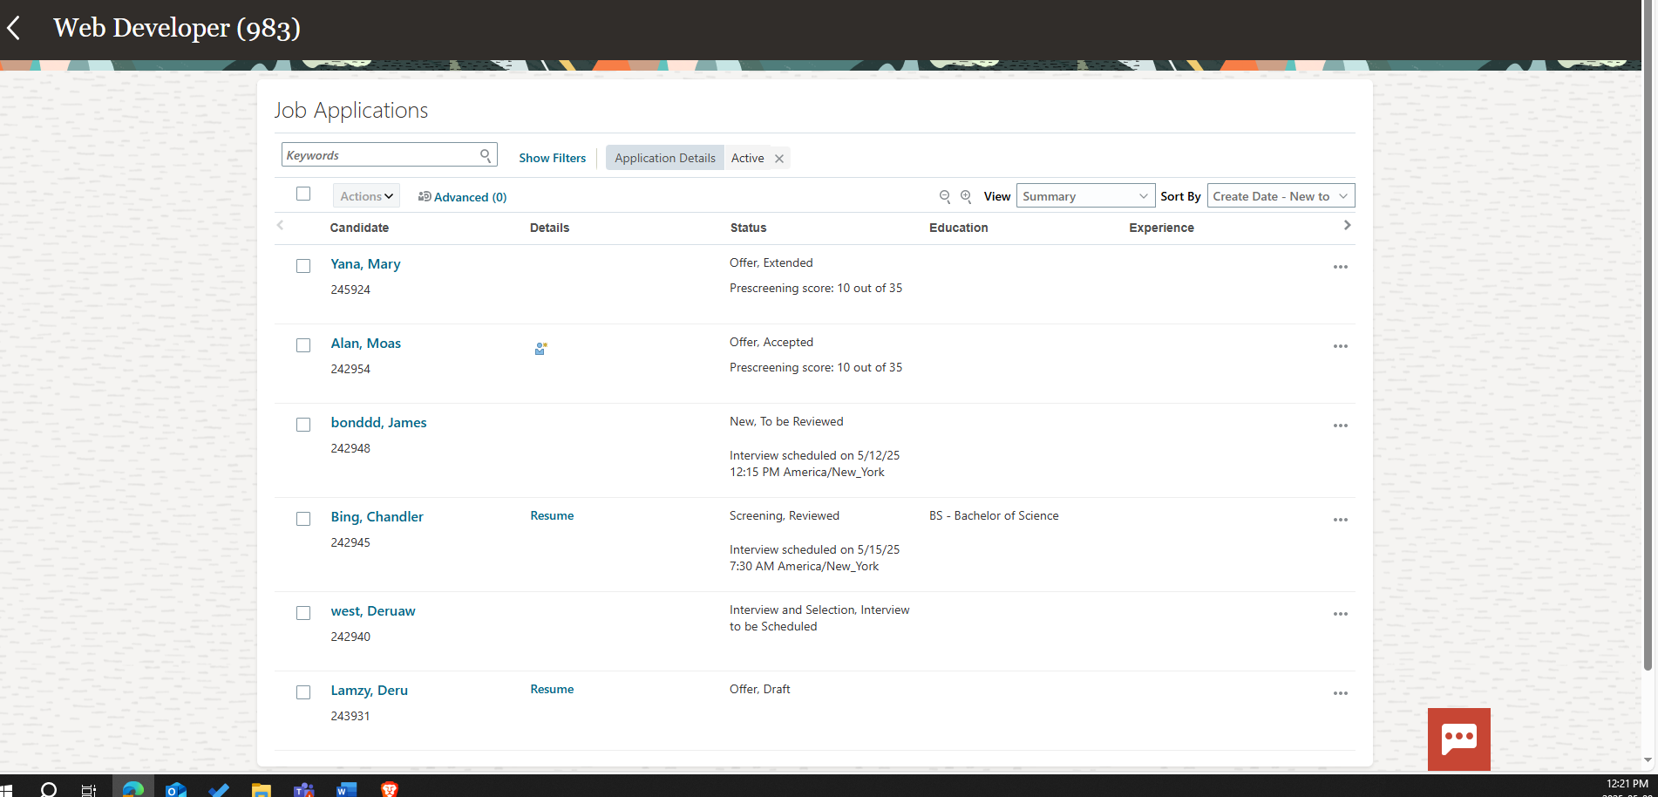Click the candidate details icon for Alan, Moas

pos(540,348)
